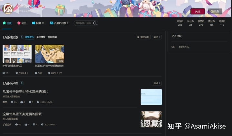Click the 合集和列表 collection icon

(51, 23)
